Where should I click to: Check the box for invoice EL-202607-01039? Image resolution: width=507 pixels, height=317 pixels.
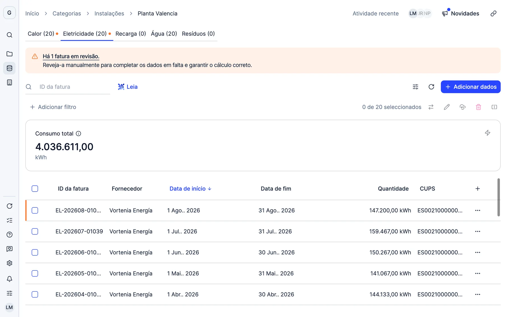pyautogui.click(x=35, y=231)
